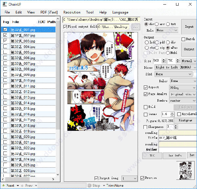Open the Edit menu
The image size is (197, 189).
coord(19,12)
